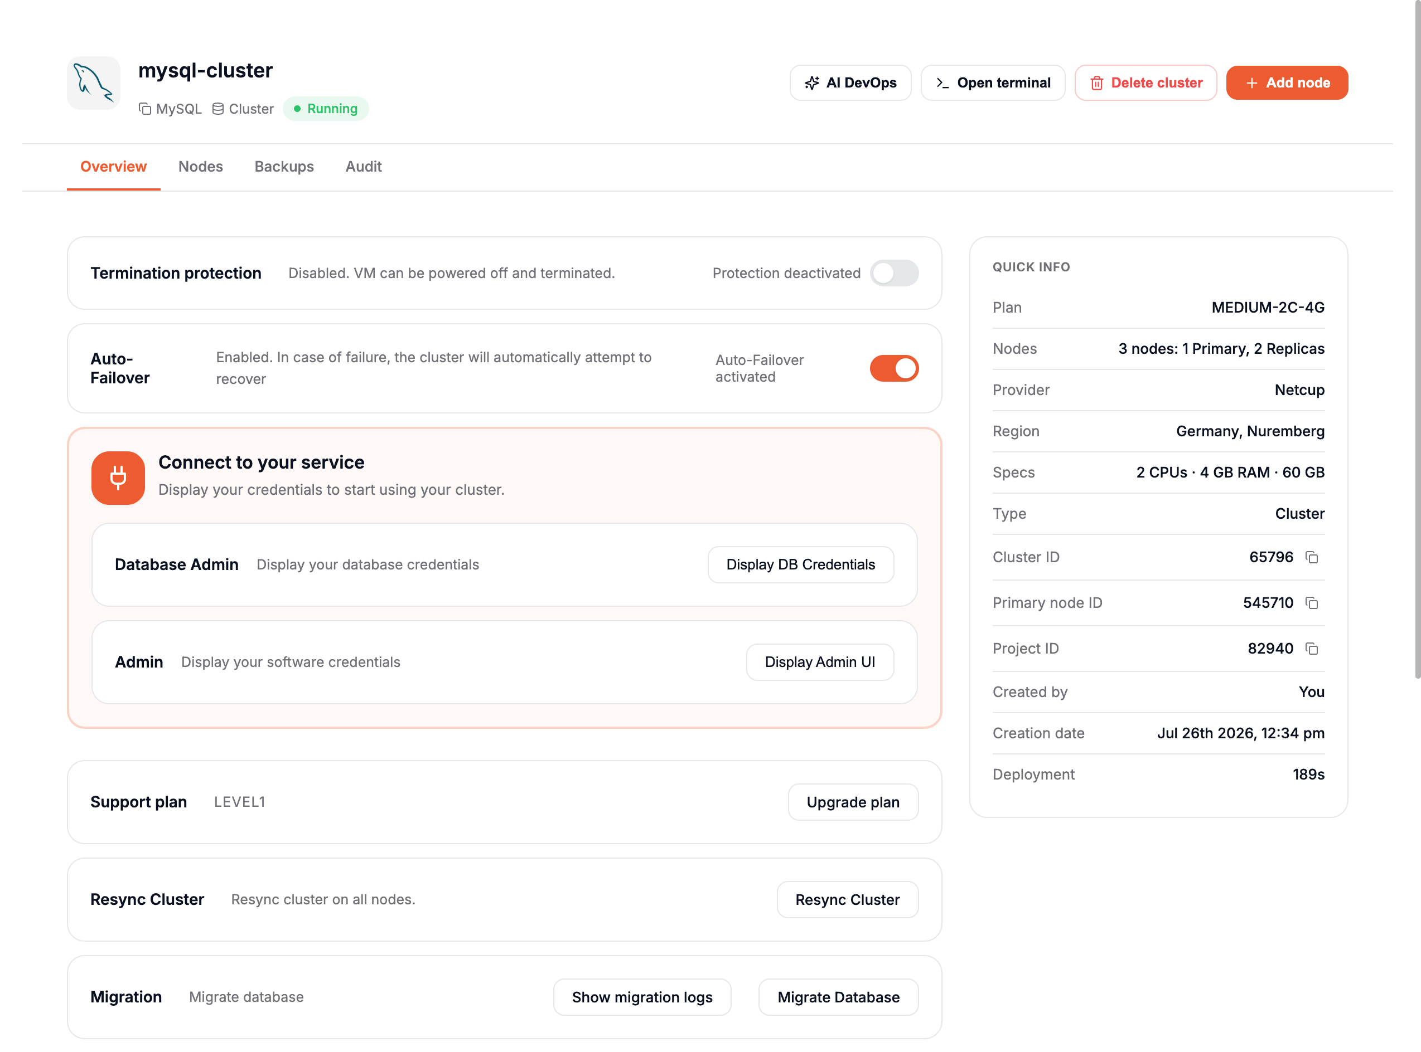The width and height of the screenshot is (1421, 1052).
Task: Click the provider value Netcup
Action: tap(1299, 391)
